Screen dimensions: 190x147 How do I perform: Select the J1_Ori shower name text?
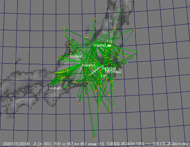[38, 144]
